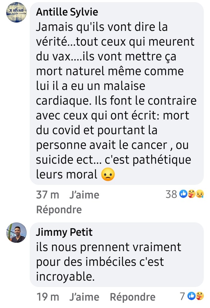This screenshot has height=308, width=210.
Task: Open the 38 reactions count
Action: pos(171,194)
